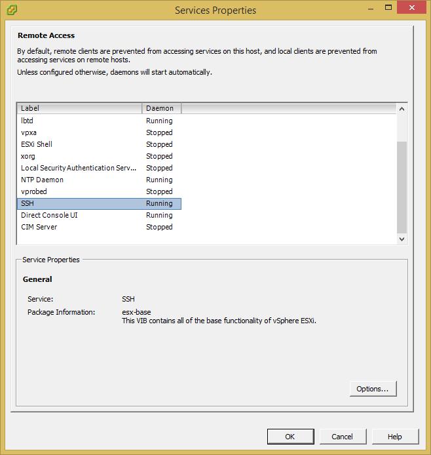This screenshot has width=431, height=455.
Task: Select the vpxa service row
Action: click(x=99, y=132)
